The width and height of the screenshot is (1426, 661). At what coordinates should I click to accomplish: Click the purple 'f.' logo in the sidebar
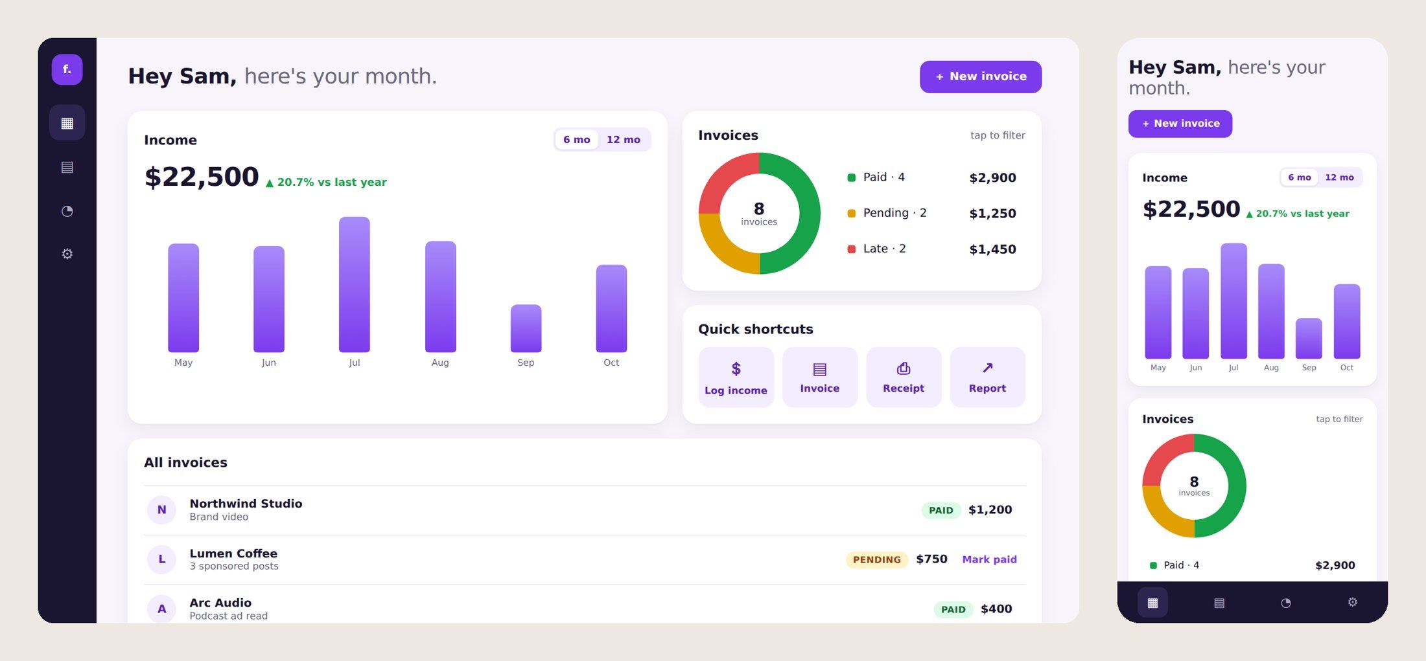tap(67, 69)
